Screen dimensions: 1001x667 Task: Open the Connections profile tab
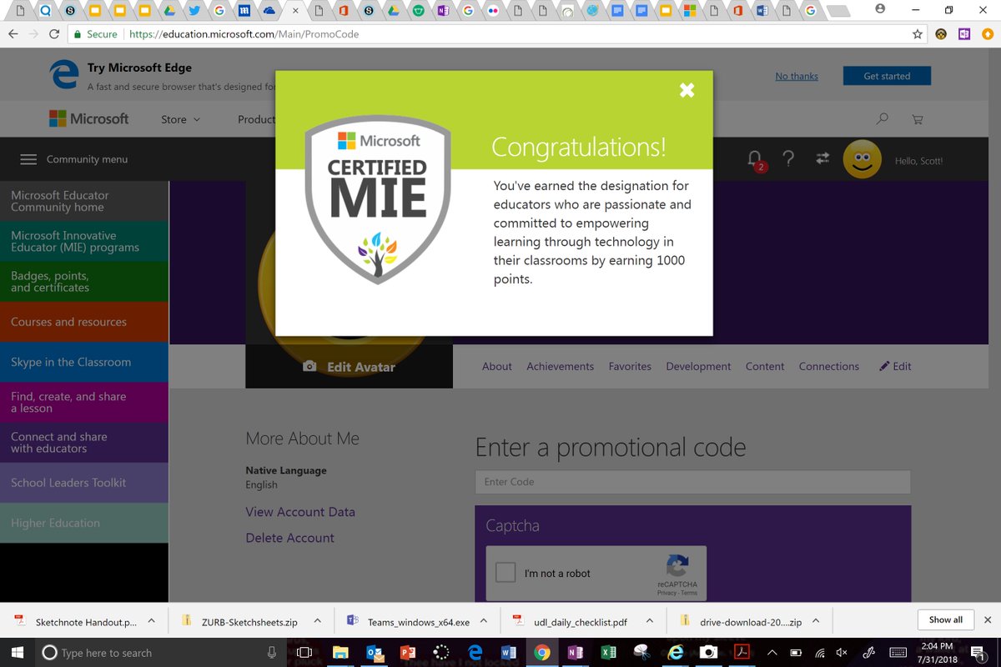point(829,366)
